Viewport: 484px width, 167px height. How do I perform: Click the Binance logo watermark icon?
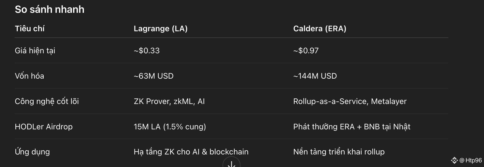coord(454,161)
